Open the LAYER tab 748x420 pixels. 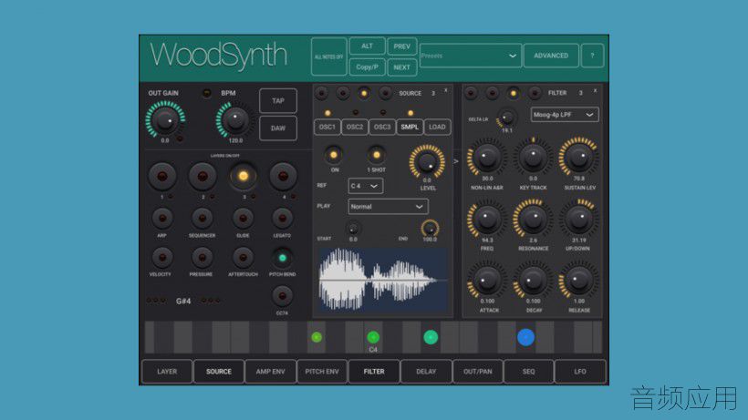click(167, 372)
